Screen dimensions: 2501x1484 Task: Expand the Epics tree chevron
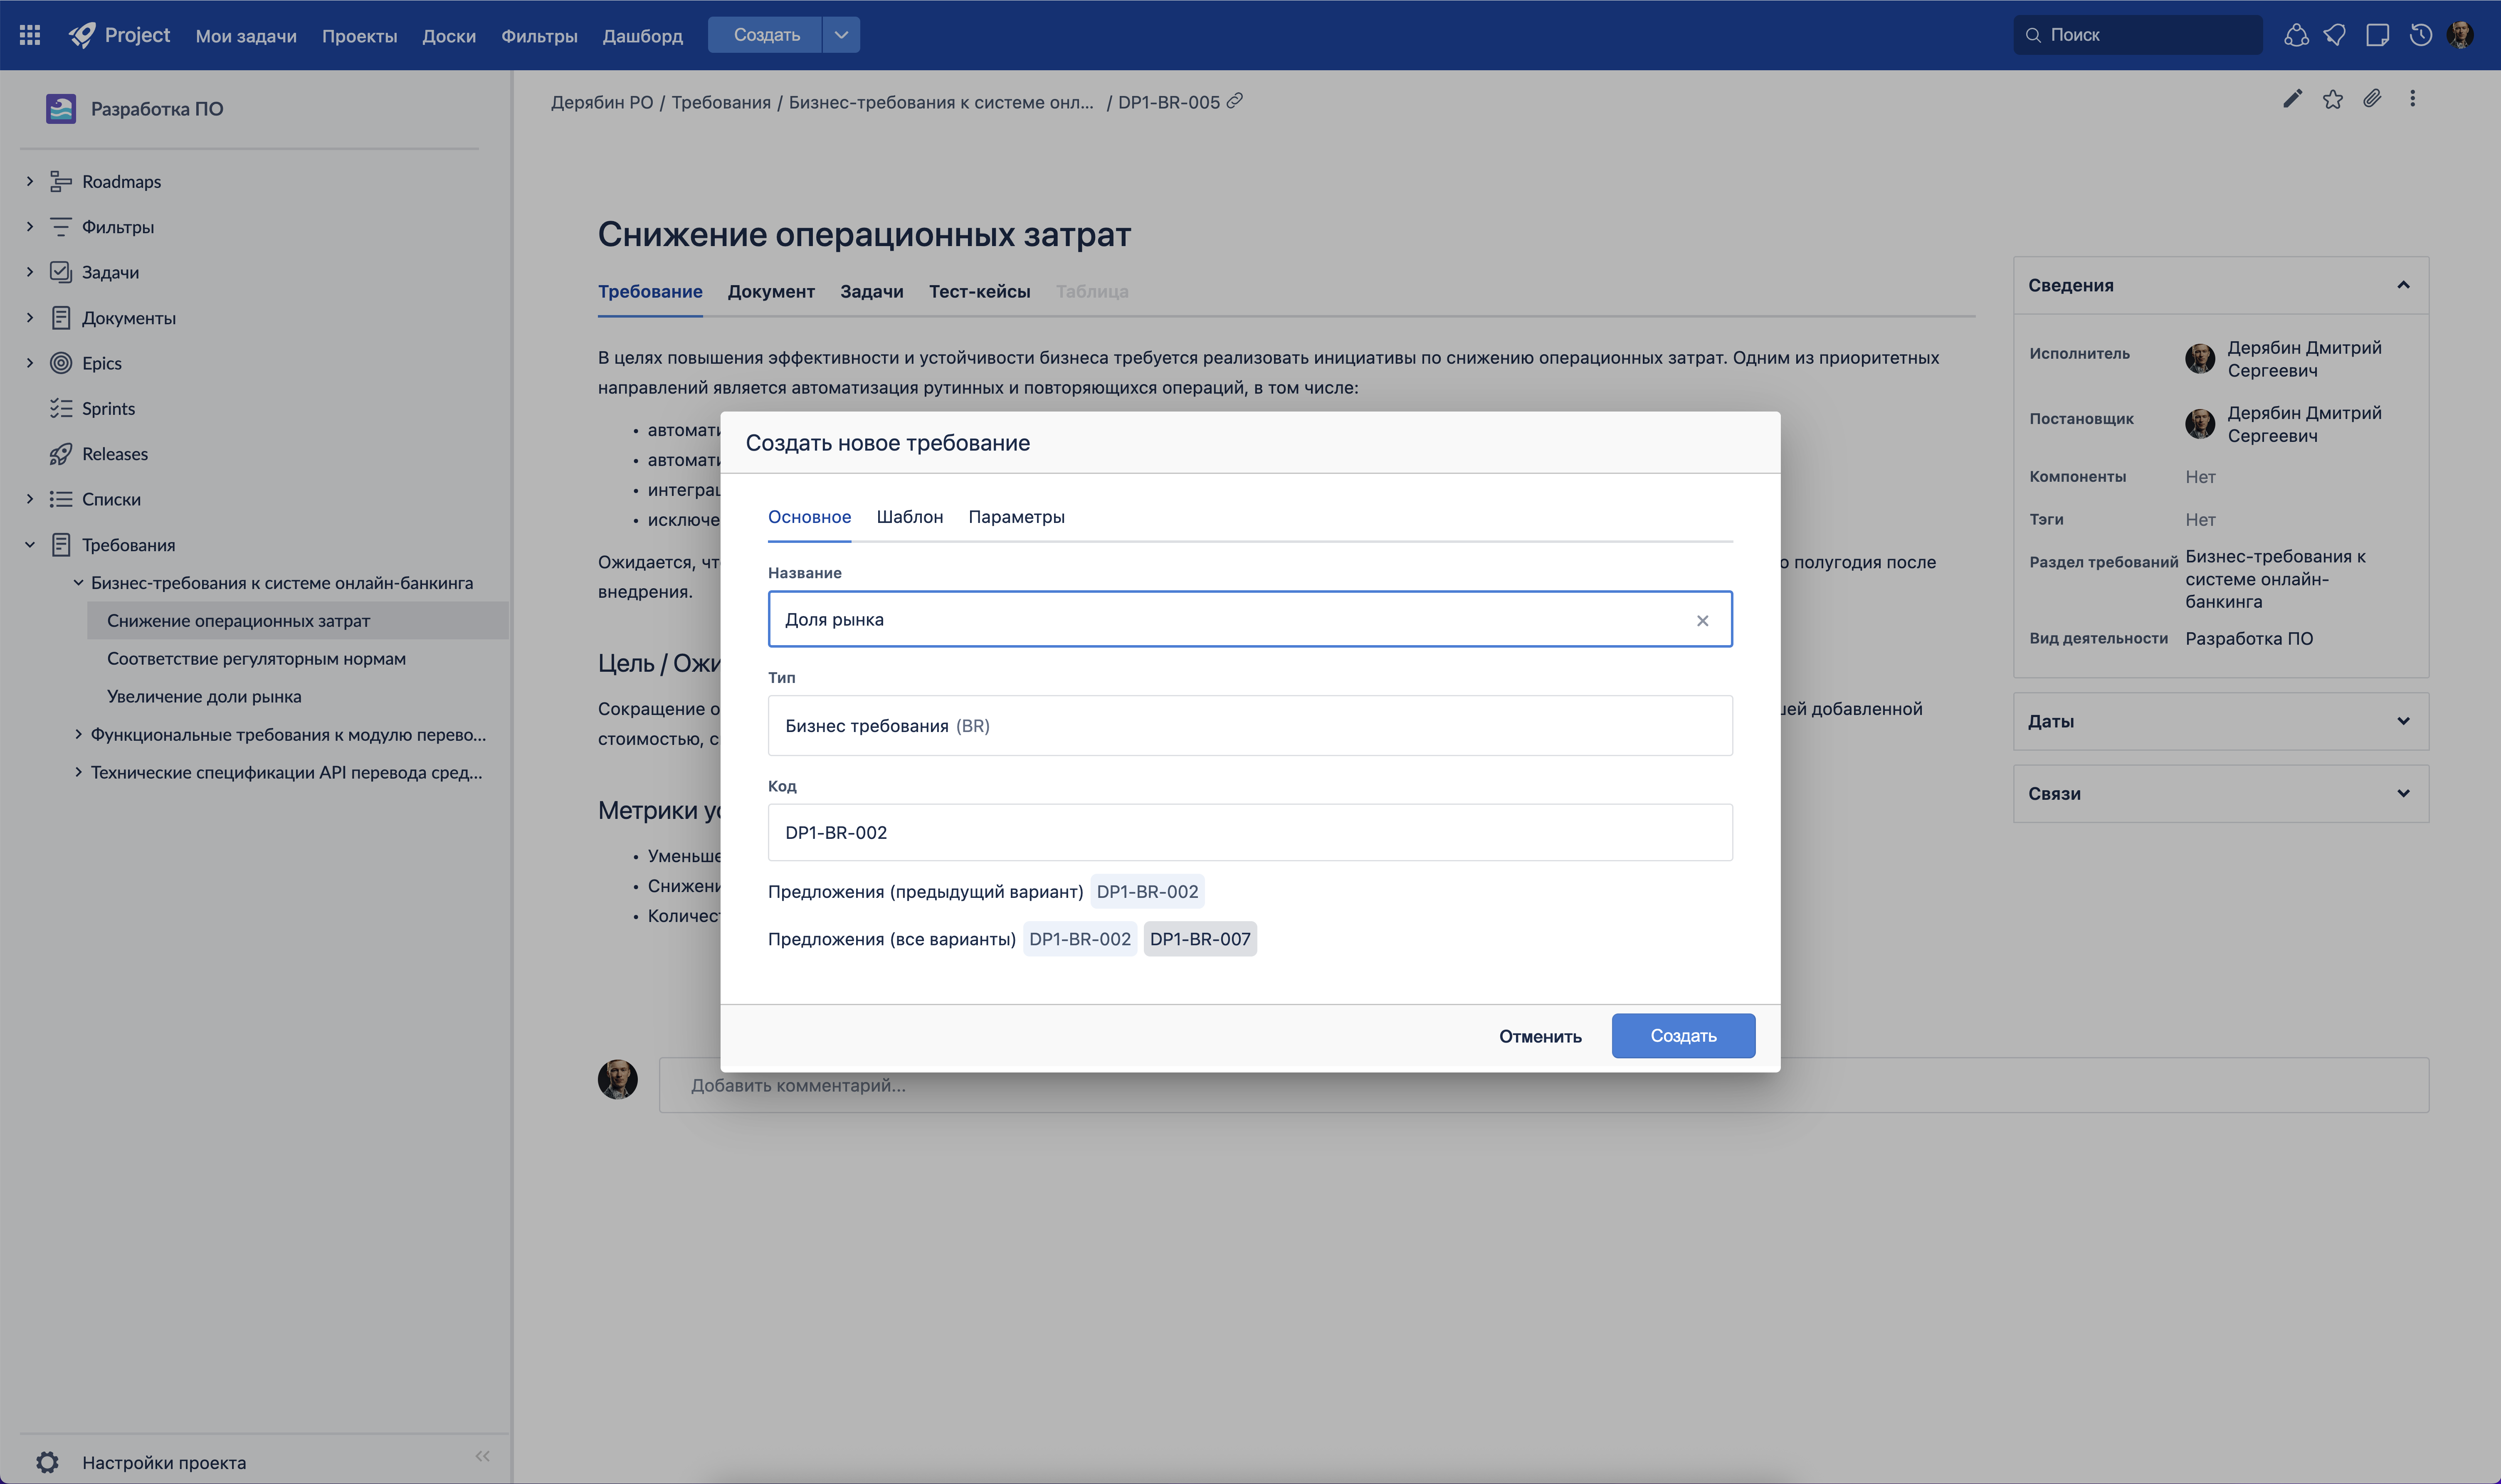[30, 363]
